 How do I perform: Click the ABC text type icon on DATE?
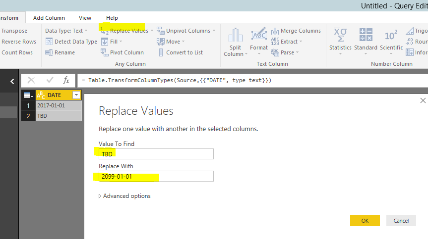pyautogui.click(x=40, y=95)
